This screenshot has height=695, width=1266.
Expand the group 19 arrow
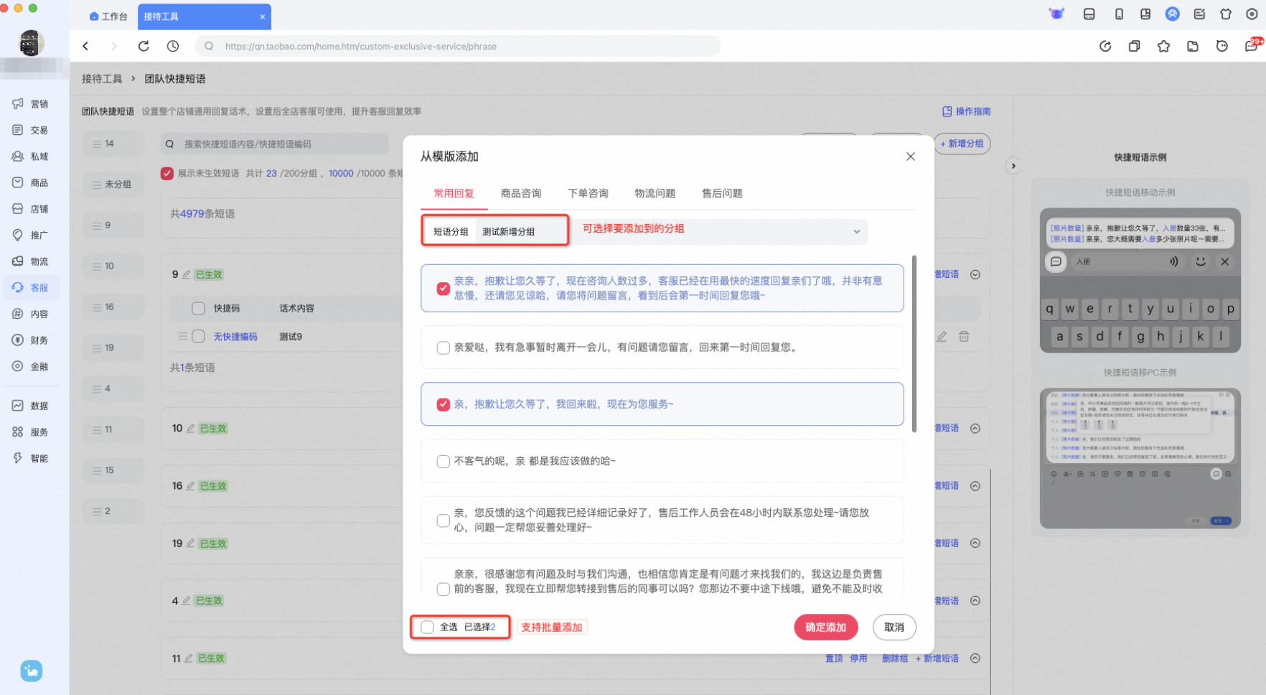[975, 543]
